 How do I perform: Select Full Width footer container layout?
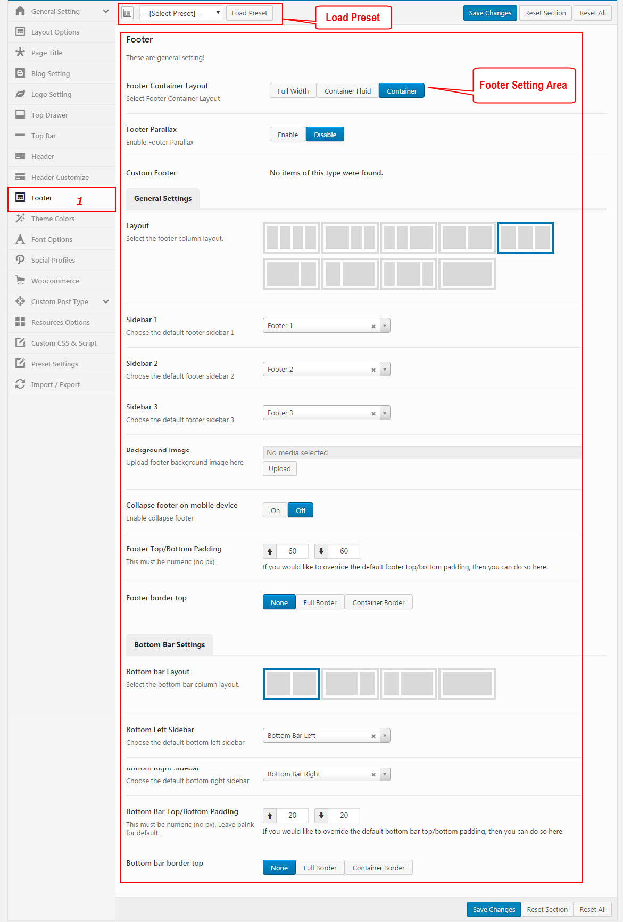293,91
